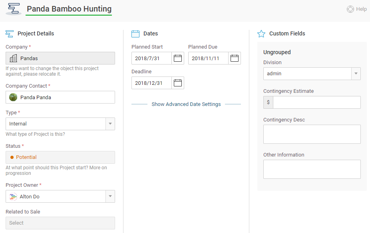
Task: Click the Alton Do owner avatar
Action: 13,196
